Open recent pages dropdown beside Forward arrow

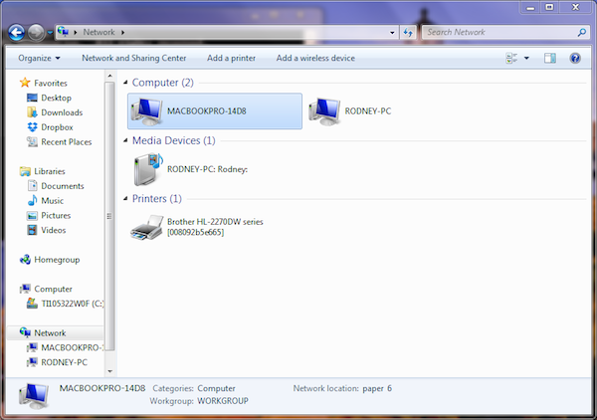click(x=50, y=33)
